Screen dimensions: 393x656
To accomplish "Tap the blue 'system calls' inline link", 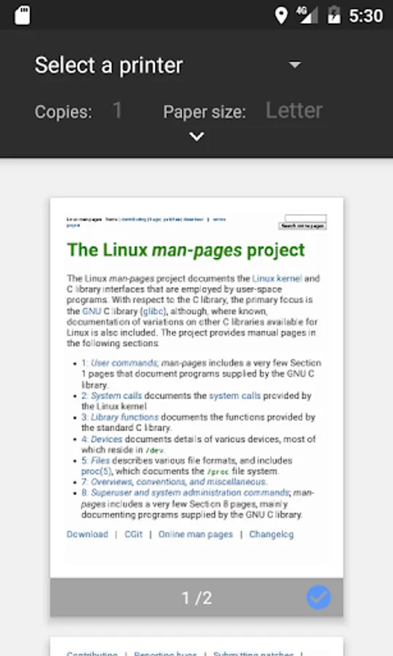I will [235, 395].
